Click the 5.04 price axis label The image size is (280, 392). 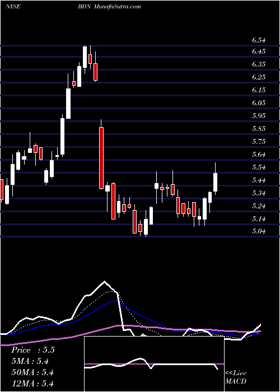[x=259, y=231]
